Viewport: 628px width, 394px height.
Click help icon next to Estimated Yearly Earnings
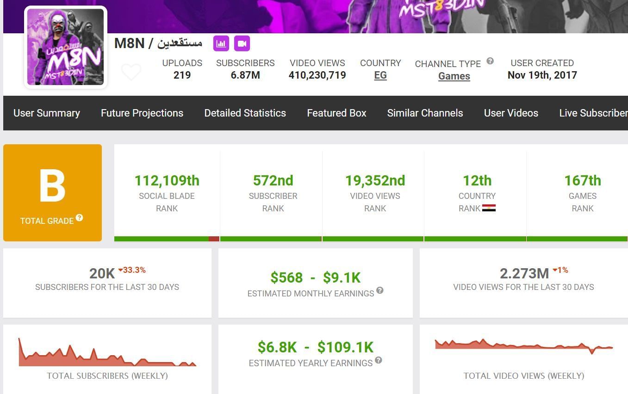pyautogui.click(x=379, y=360)
